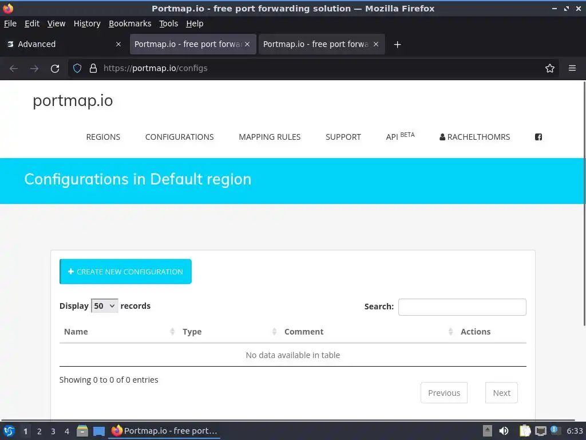Click 'Showing 0 to 0 of 0 entries'
The width and height of the screenshot is (586, 440).
click(109, 380)
